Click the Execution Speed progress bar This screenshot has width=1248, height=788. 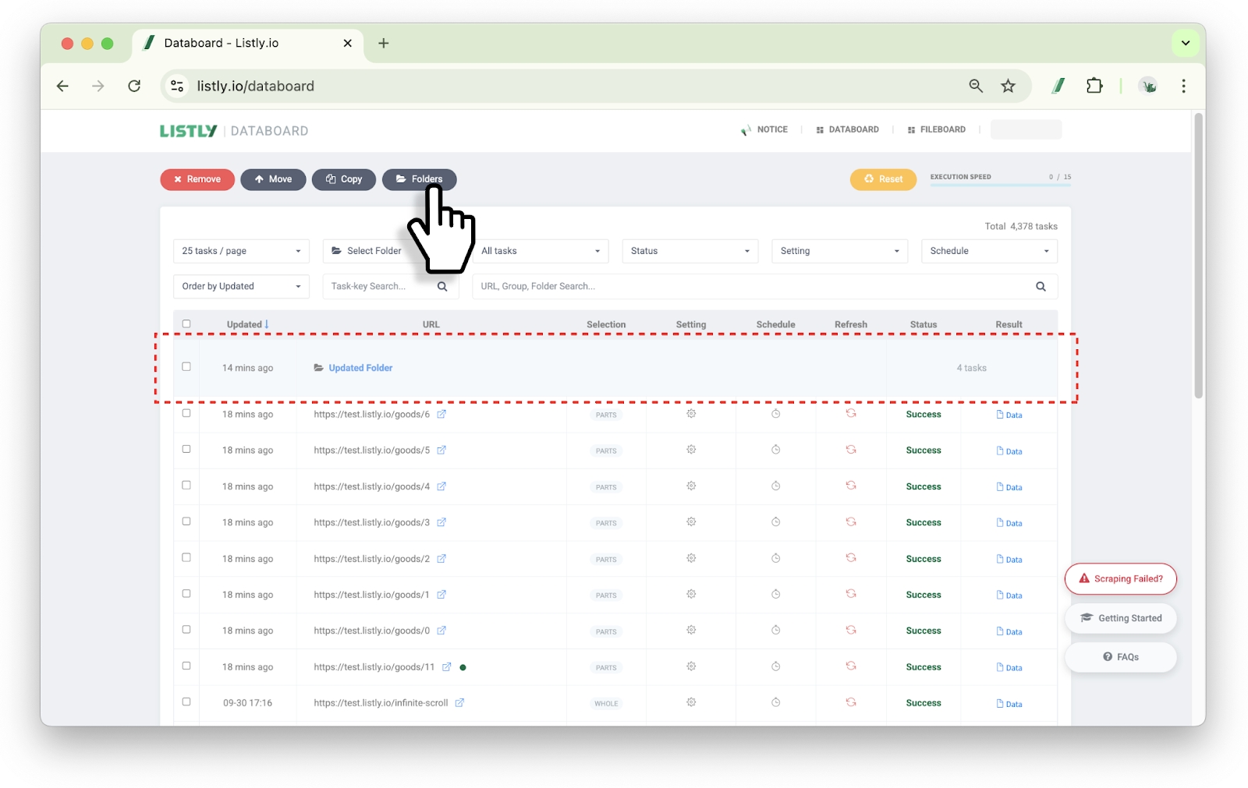click(x=1000, y=185)
